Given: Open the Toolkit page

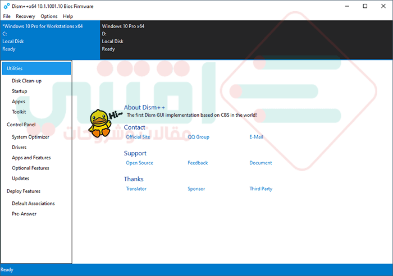Looking at the screenshot, I should [19, 112].
